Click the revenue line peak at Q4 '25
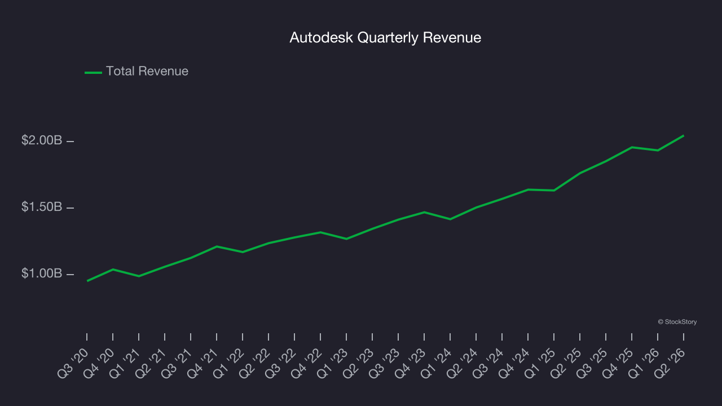722x406 pixels. coord(632,147)
